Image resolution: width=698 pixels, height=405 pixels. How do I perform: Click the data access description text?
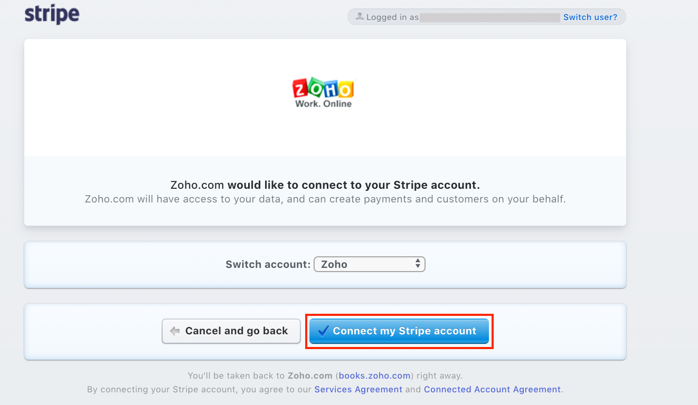point(325,199)
